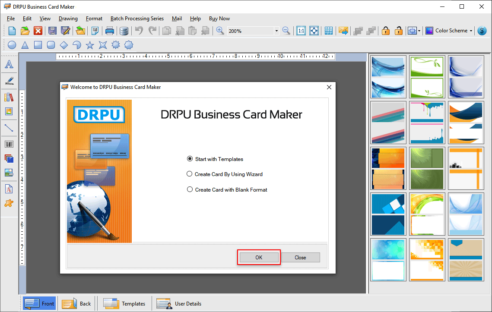This screenshot has height=312, width=492.
Task: Switch to the Front card side tab
Action: pyautogui.click(x=40, y=303)
